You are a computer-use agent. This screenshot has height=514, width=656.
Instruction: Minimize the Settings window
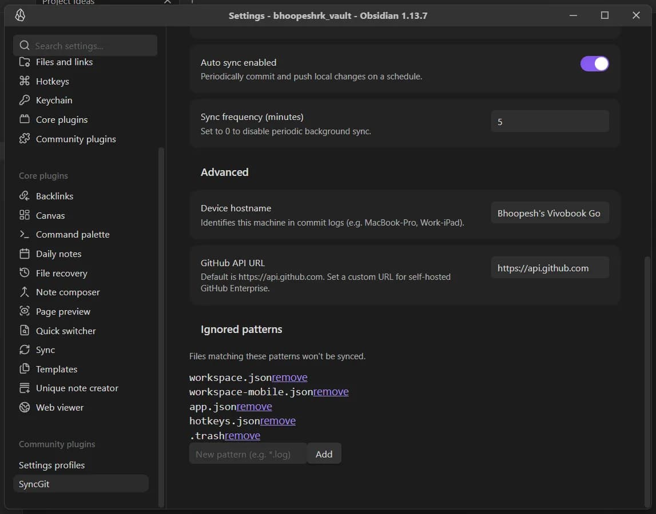(x=573, y=15)
